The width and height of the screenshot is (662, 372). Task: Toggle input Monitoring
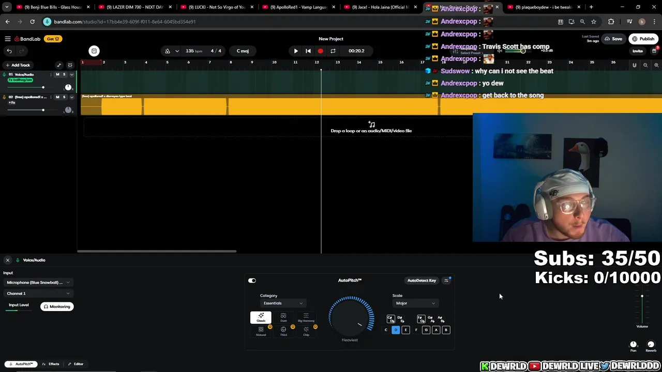pos(57,306)
